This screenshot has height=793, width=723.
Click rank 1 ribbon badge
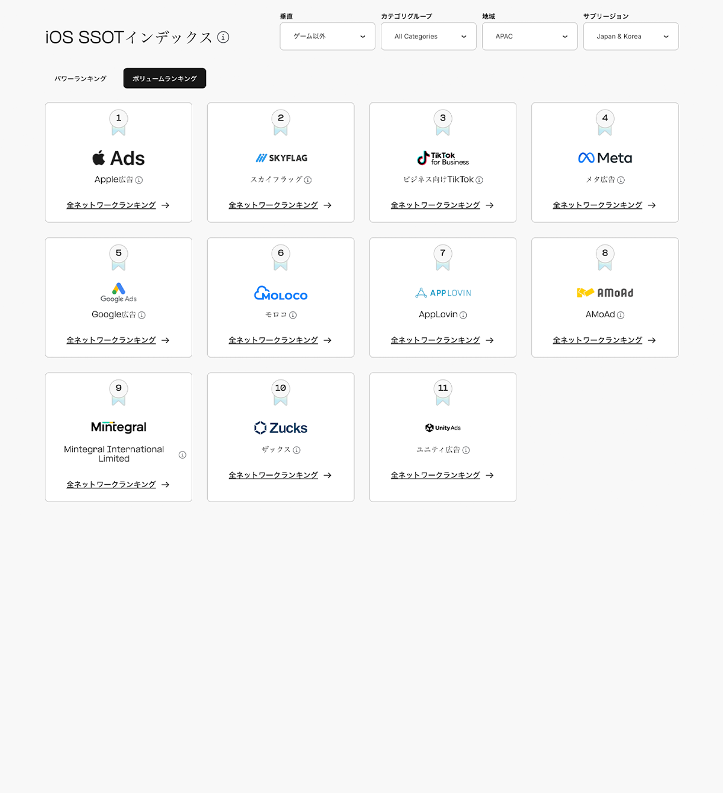[119, 122]
